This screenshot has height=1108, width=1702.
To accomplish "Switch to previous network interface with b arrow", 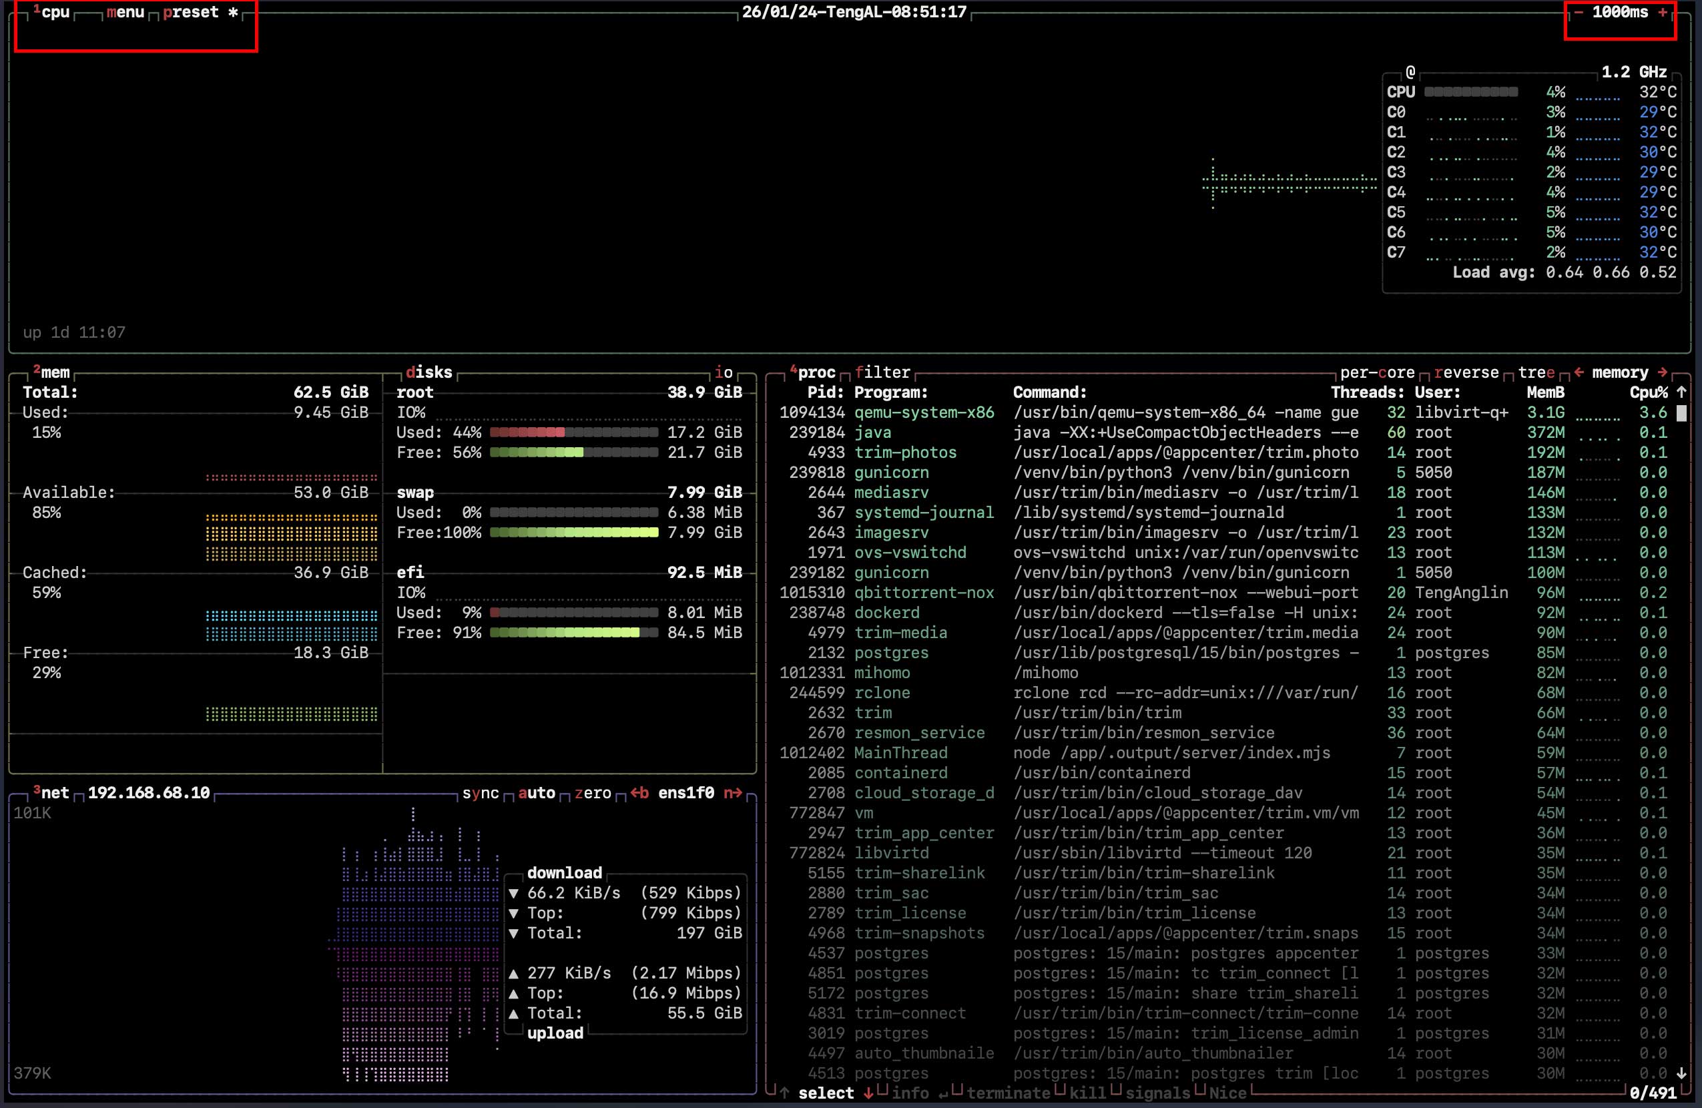I will 639,792.
